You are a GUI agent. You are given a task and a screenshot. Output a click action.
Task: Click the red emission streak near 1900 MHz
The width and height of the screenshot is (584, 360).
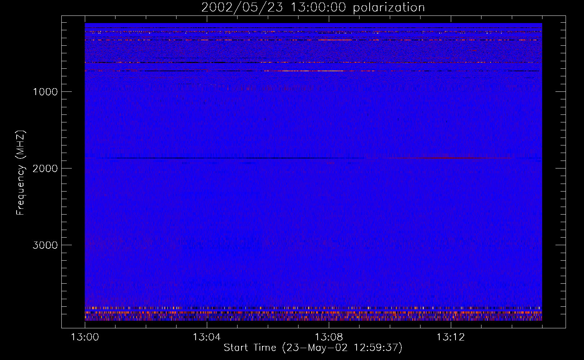(x=448, y=158)
